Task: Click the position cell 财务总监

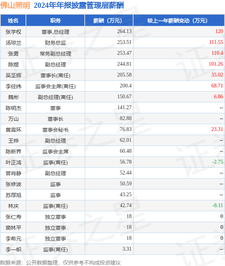Action: coord(55,43)
